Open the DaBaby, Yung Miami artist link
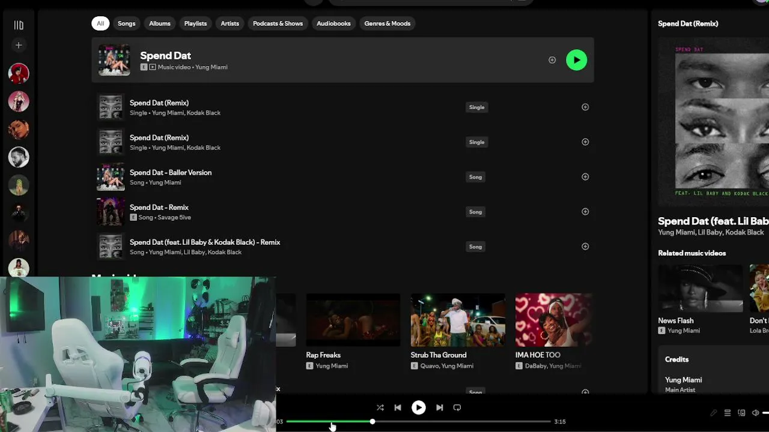 pos(553,366)
